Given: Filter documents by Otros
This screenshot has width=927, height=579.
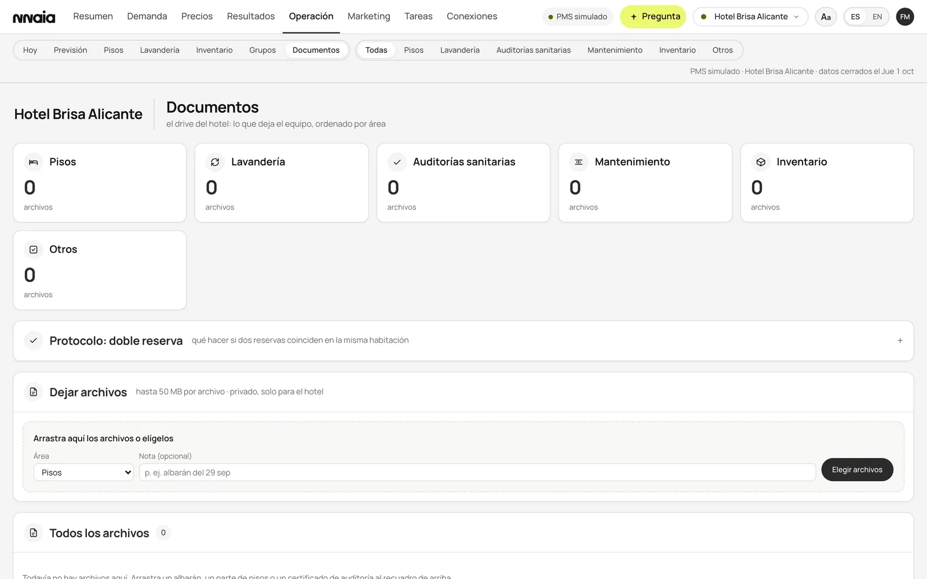Looking at the screenshot, I should coord(722,50).
